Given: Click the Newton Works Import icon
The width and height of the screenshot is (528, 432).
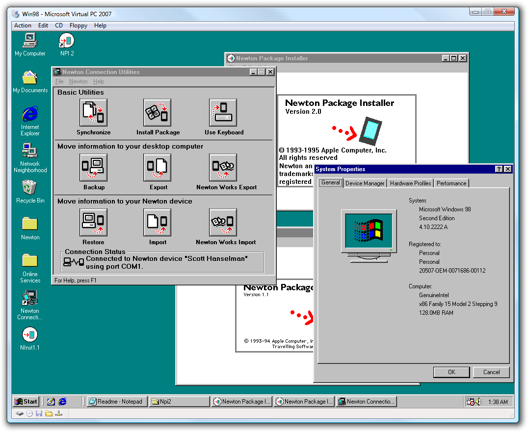Looking at the screenshot, I should pyautogui.click(x=223, y=223).
